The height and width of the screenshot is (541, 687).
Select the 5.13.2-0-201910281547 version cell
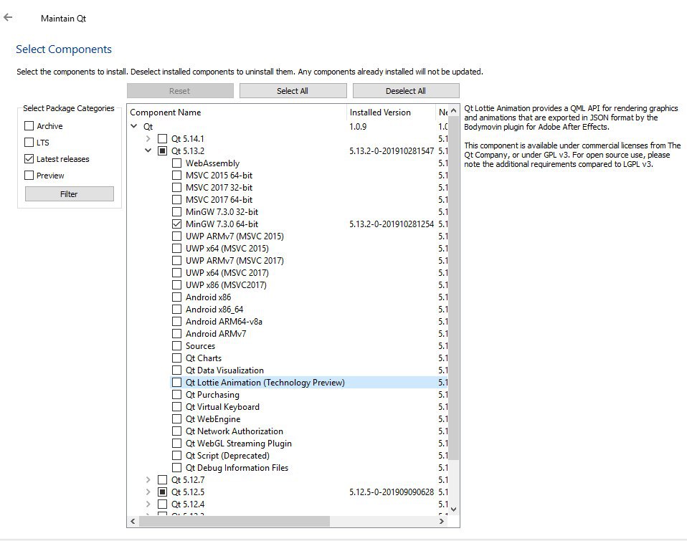(x=392, y=151)
